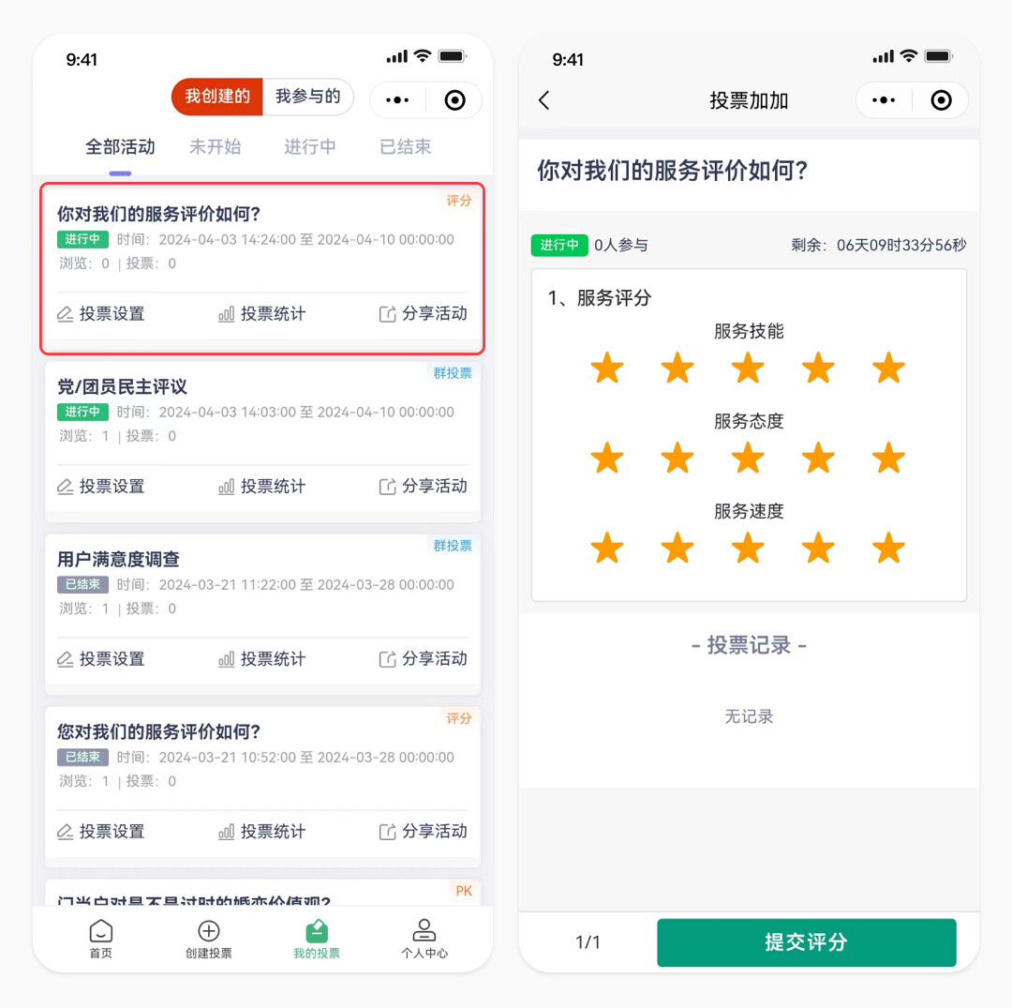Go back using the left arrow

(544, 100)
